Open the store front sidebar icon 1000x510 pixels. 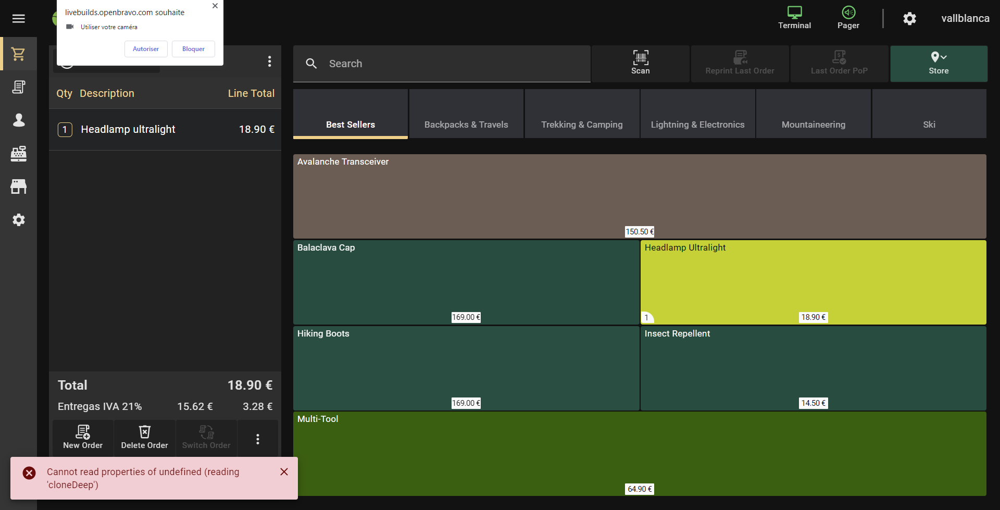(x=19, y=186)
